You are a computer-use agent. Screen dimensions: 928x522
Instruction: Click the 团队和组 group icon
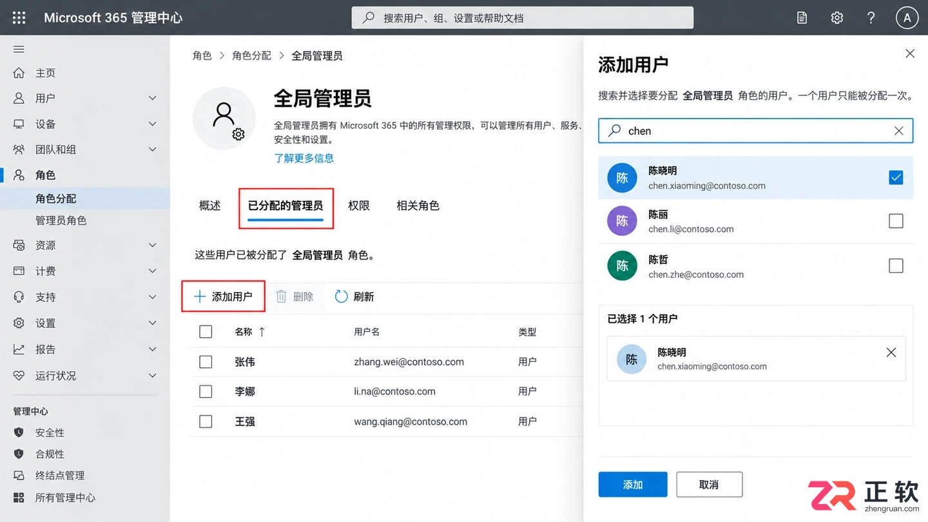pos(19,150)
